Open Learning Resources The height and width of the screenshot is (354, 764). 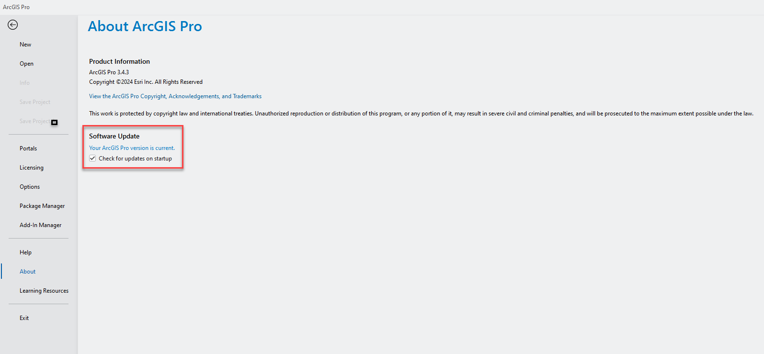[44, 291]
